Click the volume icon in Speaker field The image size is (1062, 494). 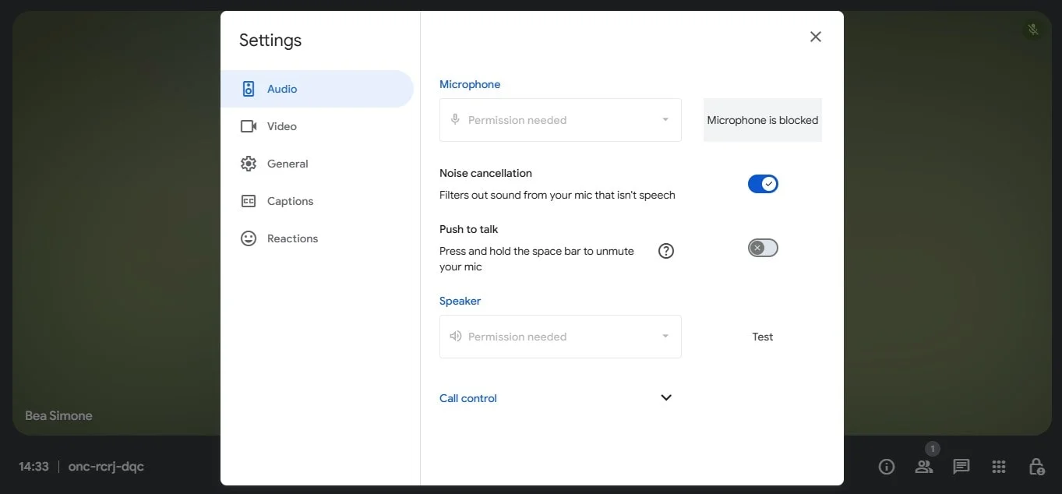(456, 337)
